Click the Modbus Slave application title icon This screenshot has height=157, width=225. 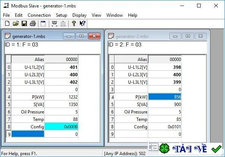[x=6, y=6]
